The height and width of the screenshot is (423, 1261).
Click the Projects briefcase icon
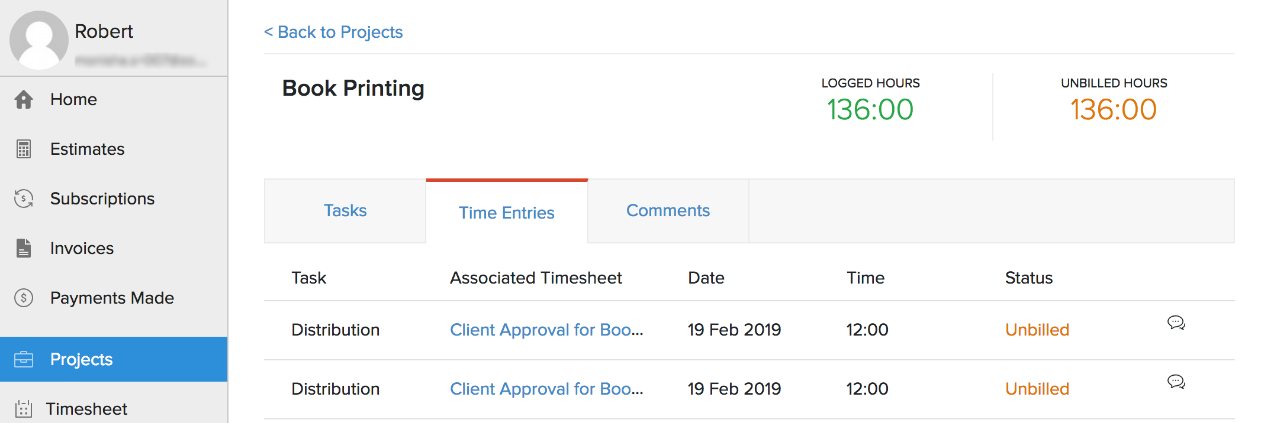(x=24, y=359)
